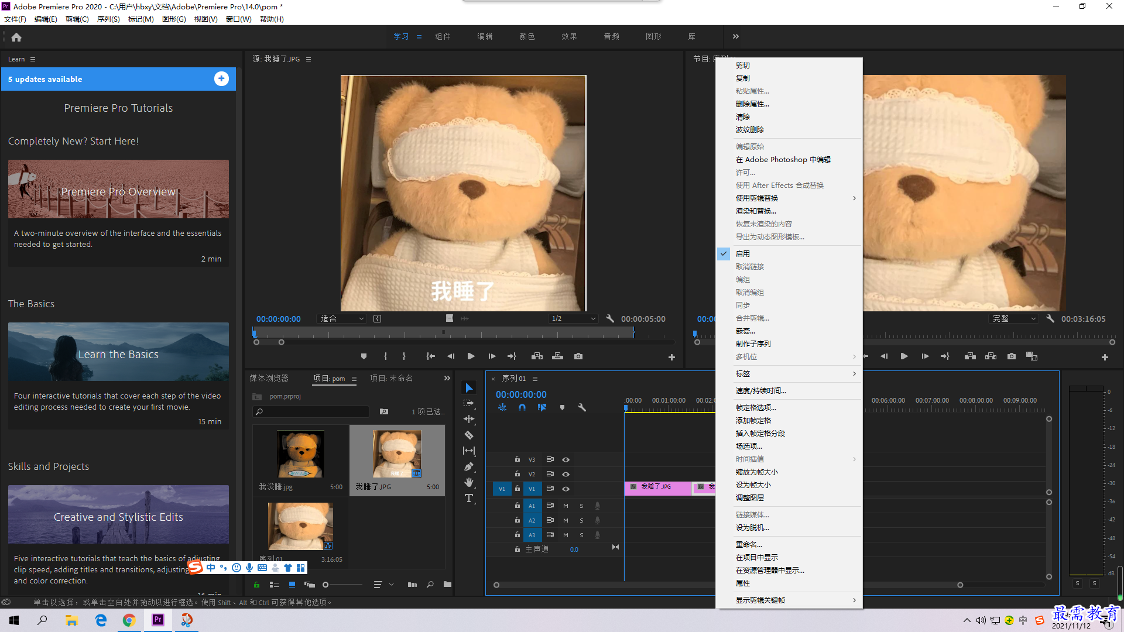Viewport: 1124px width, 632px height.
Task: Open the 文件(F) menu
Action: tap(15, 19)
